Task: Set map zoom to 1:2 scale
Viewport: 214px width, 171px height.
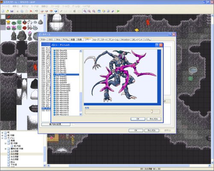Action: click(89, 11)
